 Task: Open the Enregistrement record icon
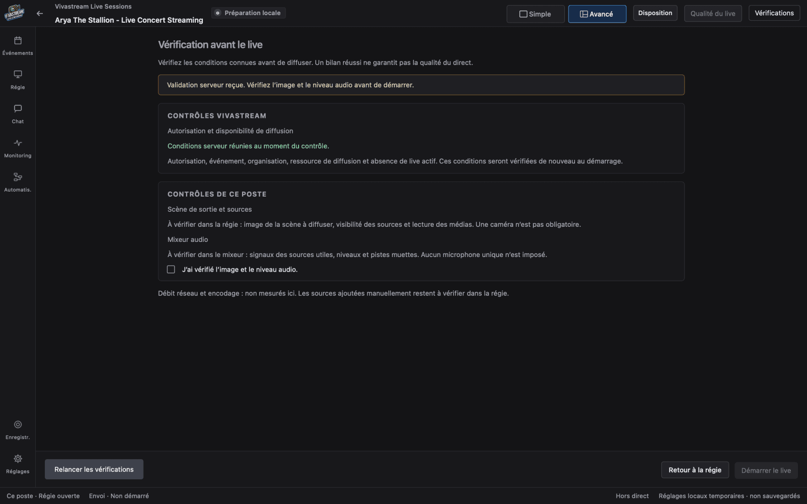point(18,425)
